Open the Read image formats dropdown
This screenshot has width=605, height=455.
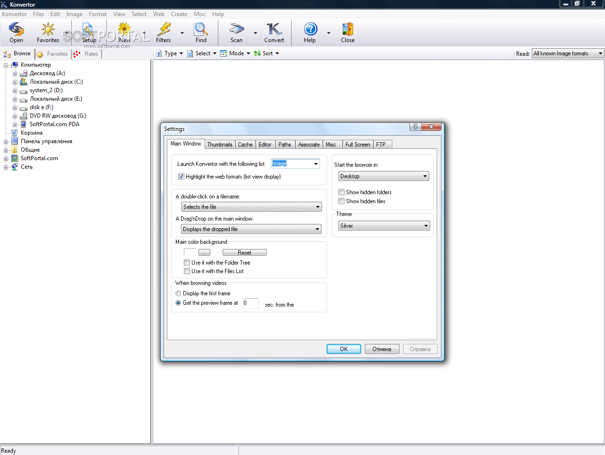[568, 53]
